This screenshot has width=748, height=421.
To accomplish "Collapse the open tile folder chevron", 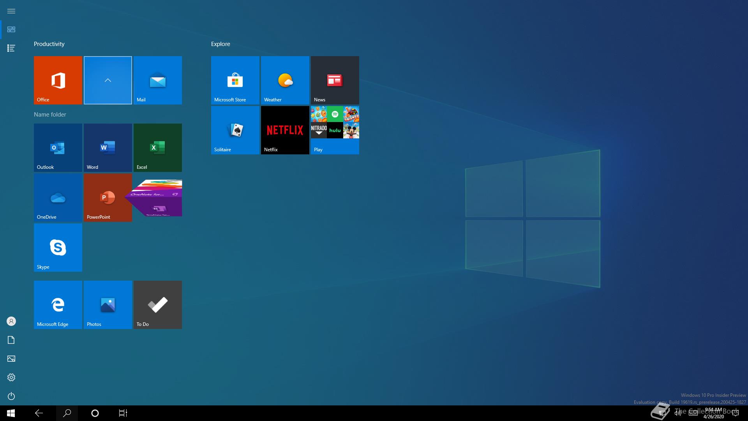I will coord(108,80).
